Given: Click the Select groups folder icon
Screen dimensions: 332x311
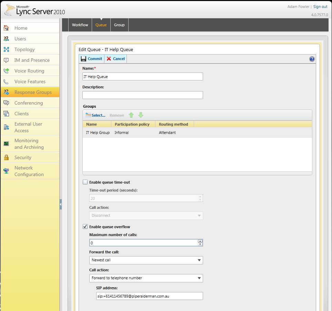Looking at the screenshot, I should pos(88,115).
